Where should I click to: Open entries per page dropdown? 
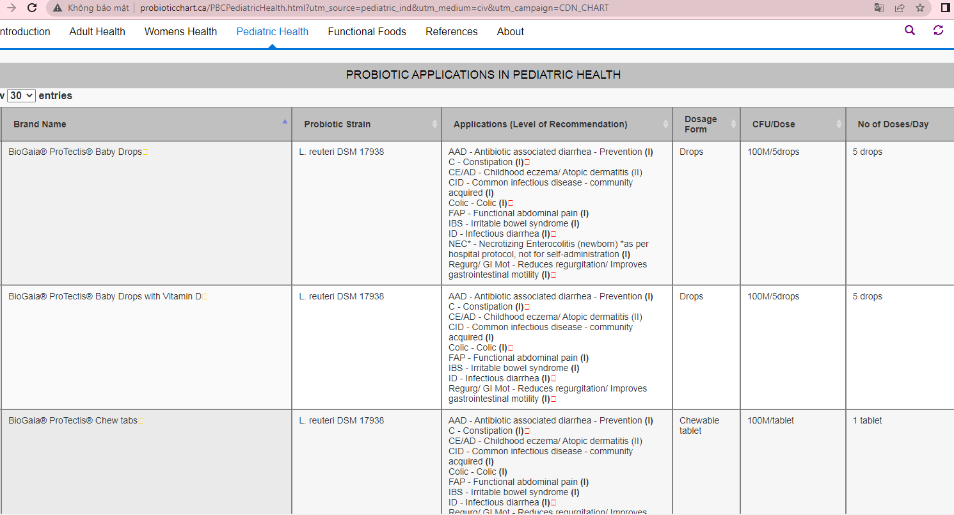[x=21, y=96]
